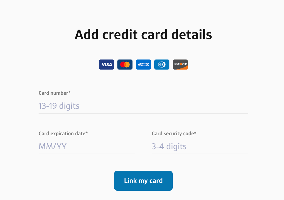Select the Mastercard icon
The width and height of the screenshot is (284, 200).
125,65
